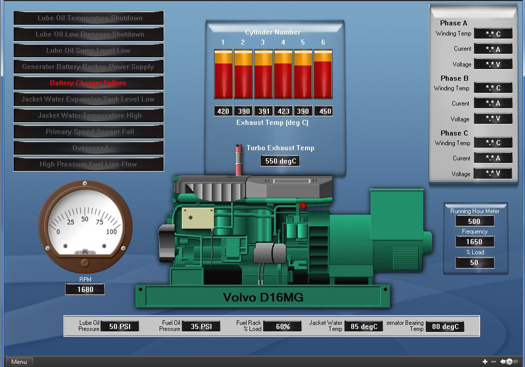Click the Phase B heading

pos(454,78)
